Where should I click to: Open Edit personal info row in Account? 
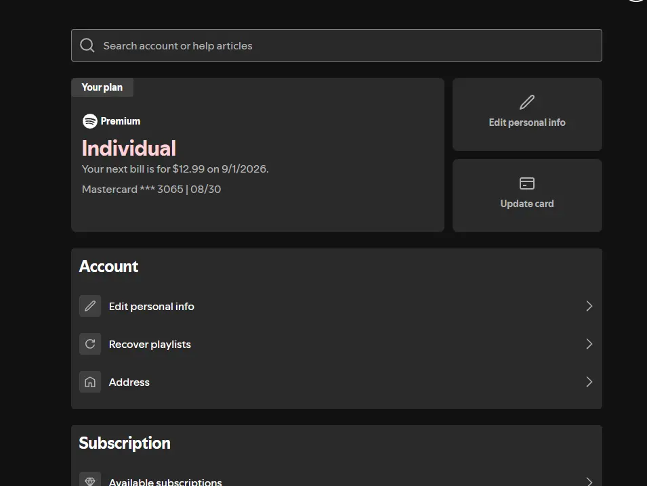pos(336,306)
